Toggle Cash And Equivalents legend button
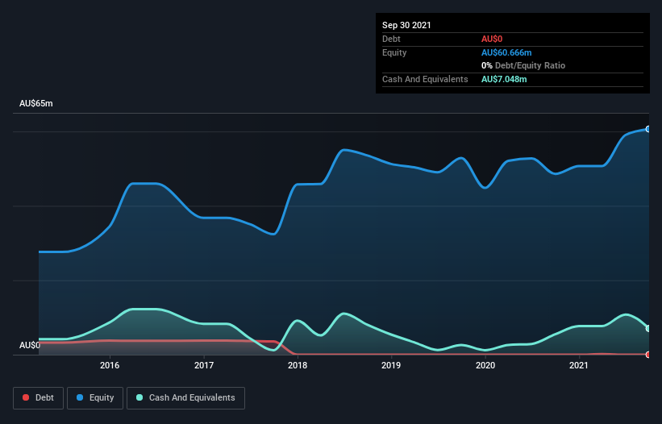This screenshot has height=424, width=662. [185, 398]
